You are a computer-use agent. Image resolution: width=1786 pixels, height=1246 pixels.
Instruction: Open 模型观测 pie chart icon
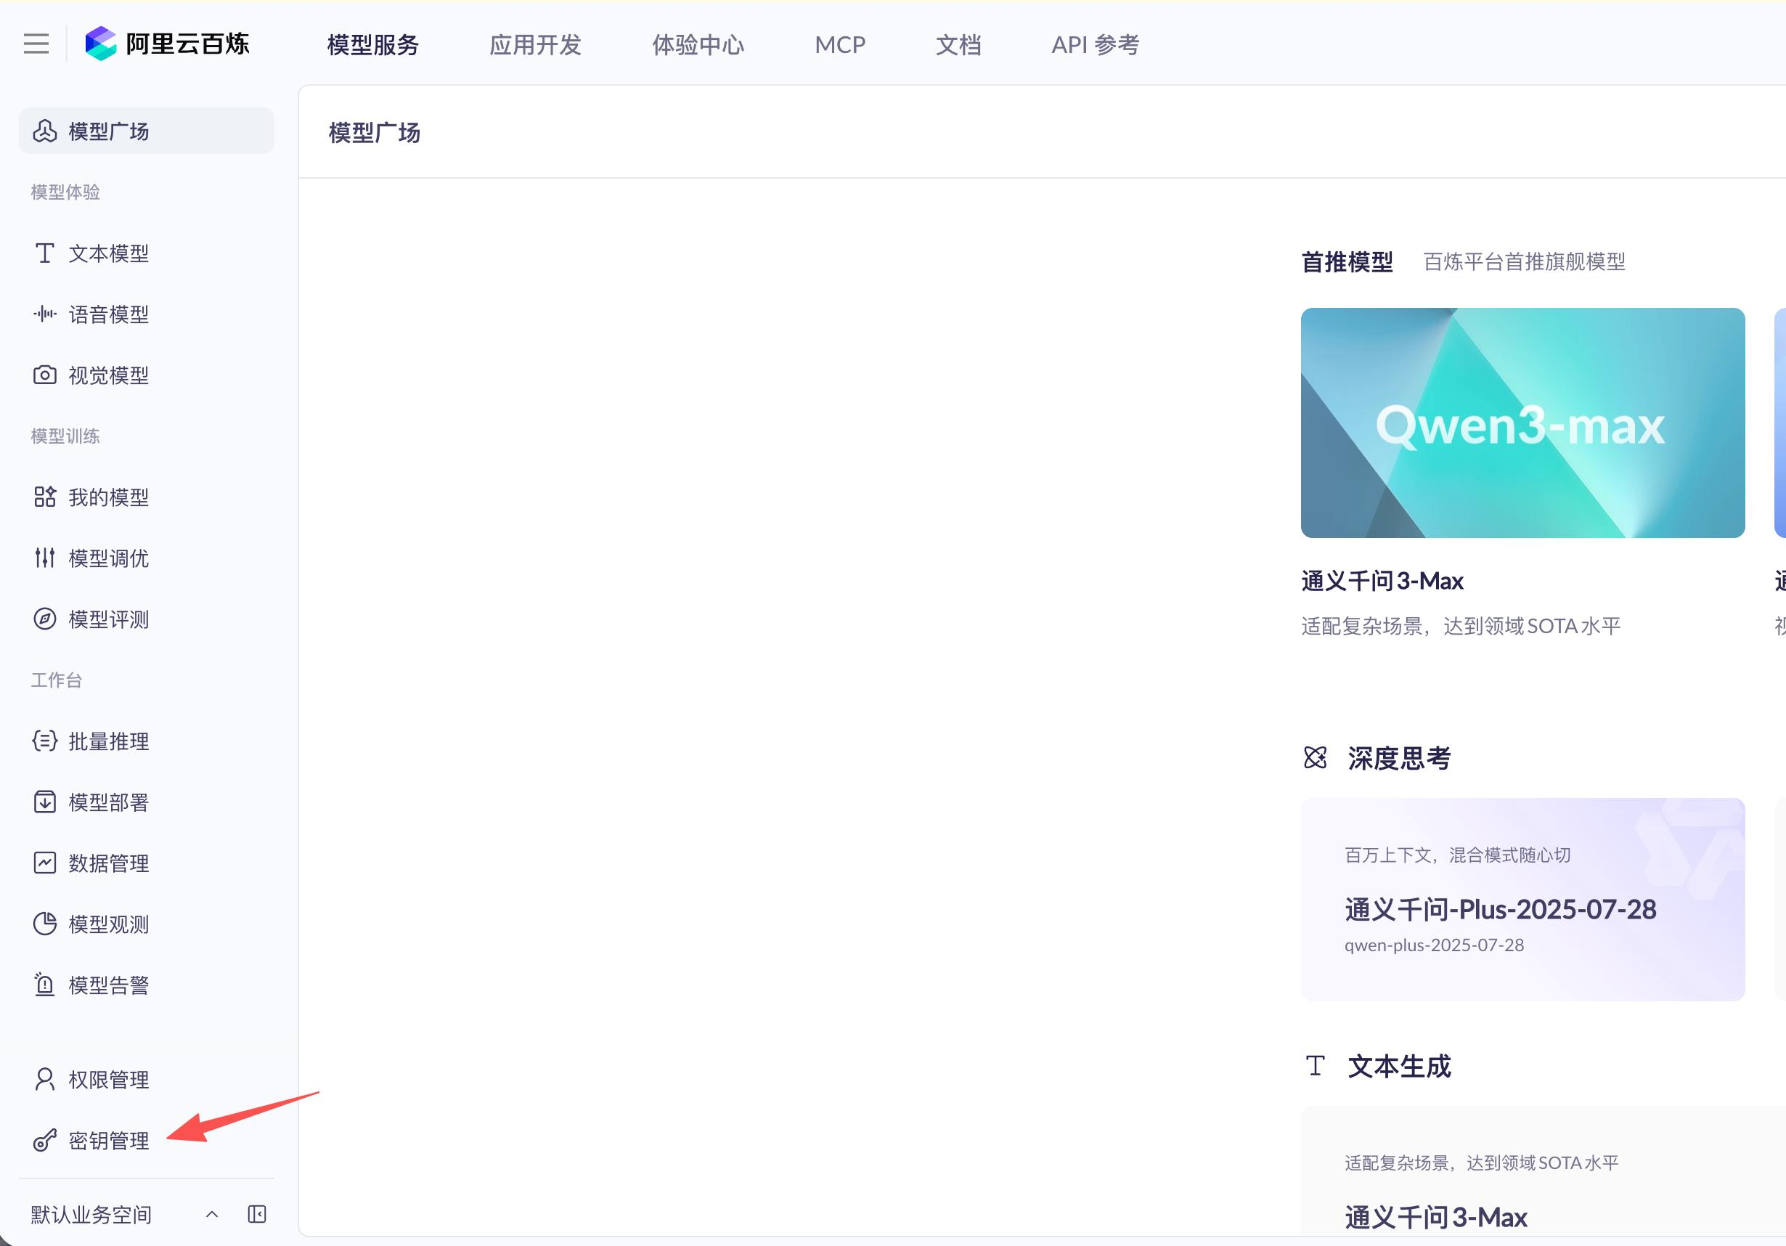(44, 924)
